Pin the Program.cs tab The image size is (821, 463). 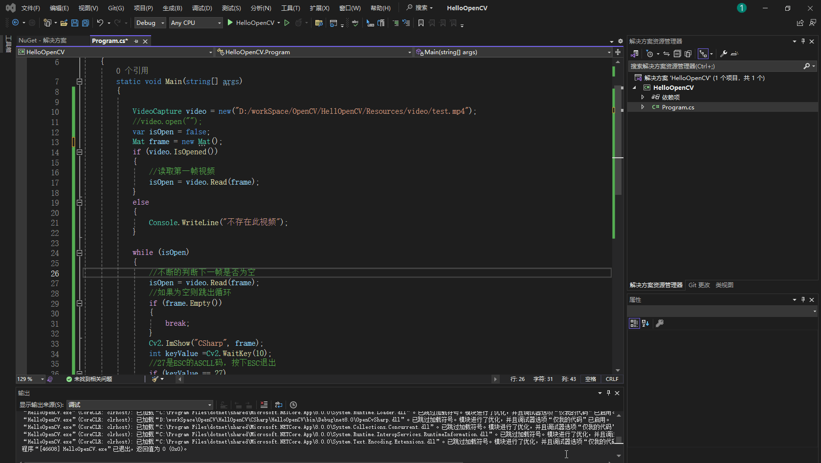tap(136, 41)
